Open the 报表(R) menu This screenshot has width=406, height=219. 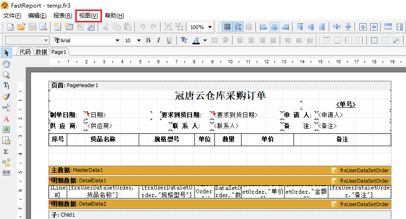pos(62,16)
